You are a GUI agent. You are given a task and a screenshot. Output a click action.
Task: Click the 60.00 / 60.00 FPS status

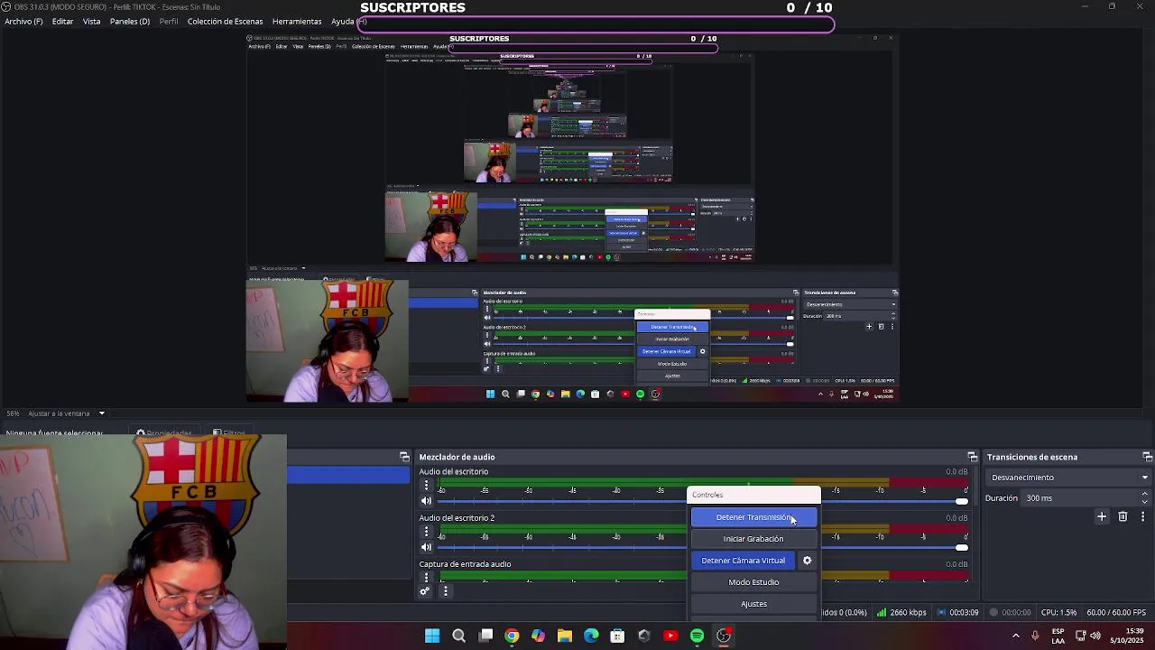pos(1116,612)
